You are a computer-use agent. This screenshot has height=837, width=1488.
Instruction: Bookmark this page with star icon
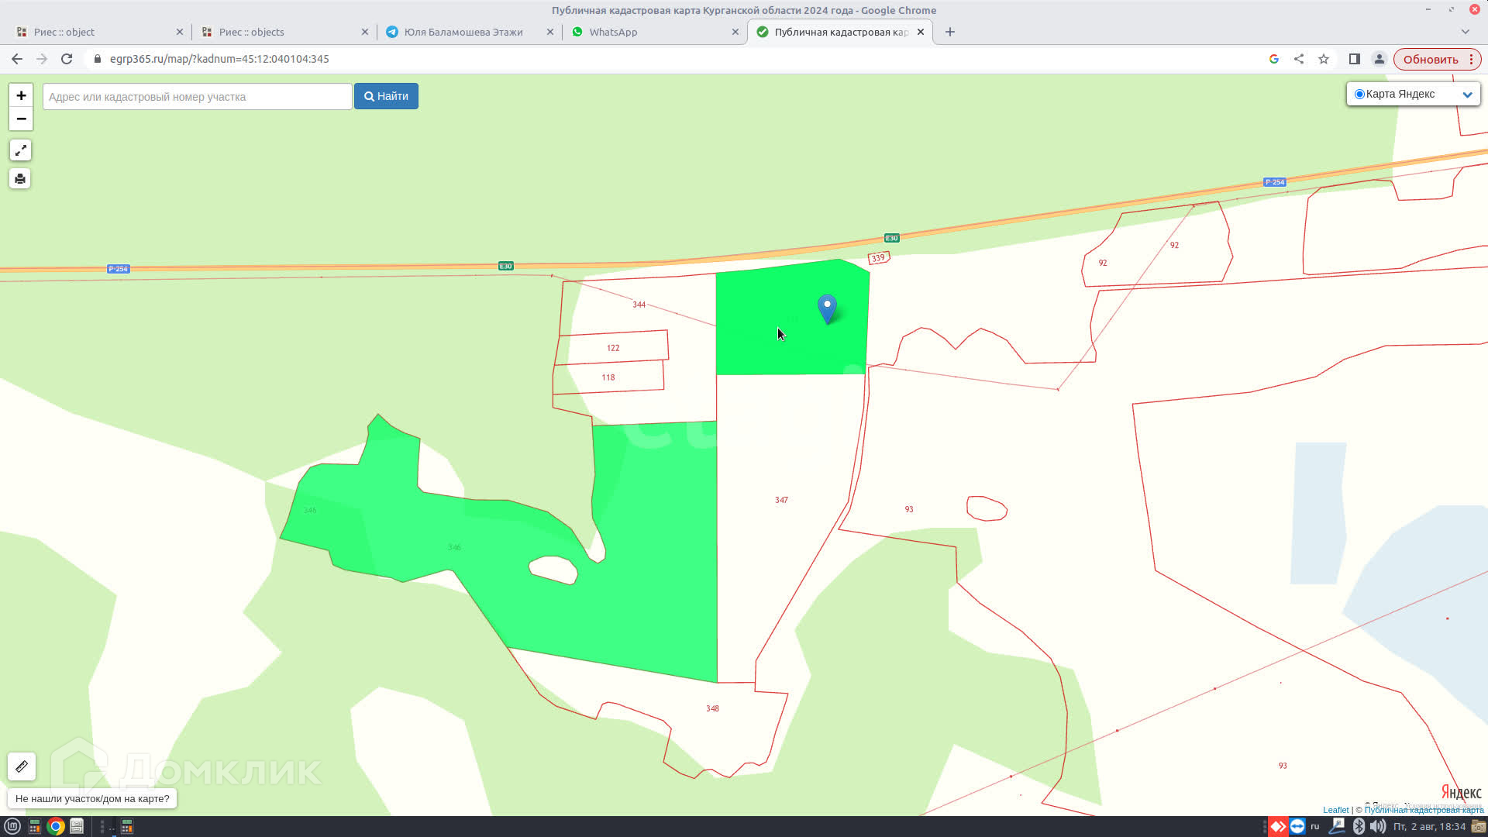tap(1324, 59)
